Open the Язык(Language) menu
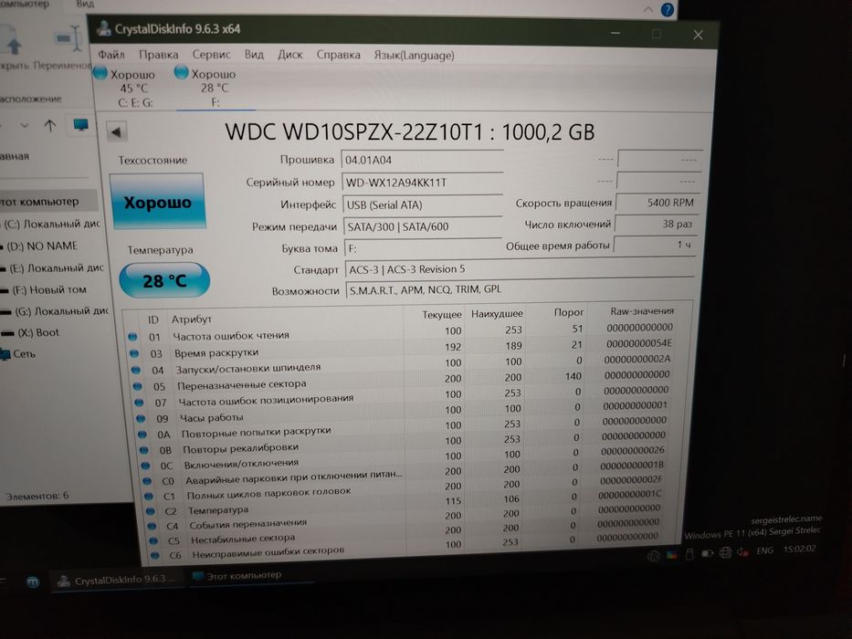 point(414,55)
